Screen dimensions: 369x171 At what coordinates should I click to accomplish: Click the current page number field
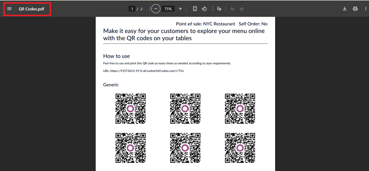(x=132, y=9)
